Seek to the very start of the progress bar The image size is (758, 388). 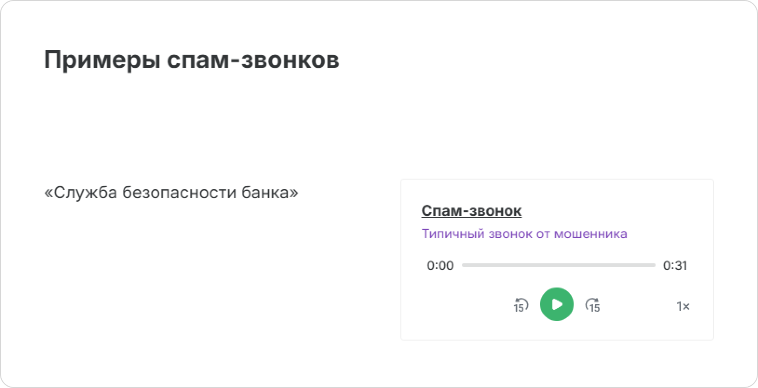coord(463,265)
